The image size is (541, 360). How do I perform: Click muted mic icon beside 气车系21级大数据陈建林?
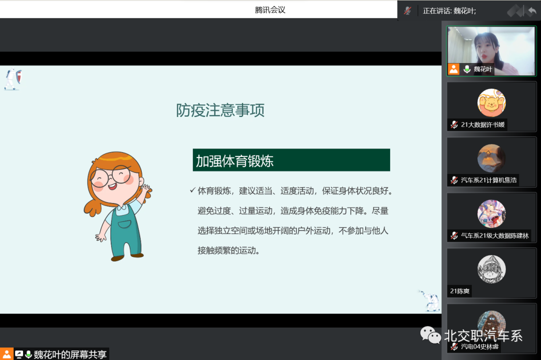pos(454,235)
